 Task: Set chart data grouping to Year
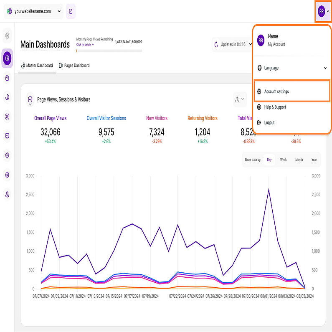tap(314, 160)
